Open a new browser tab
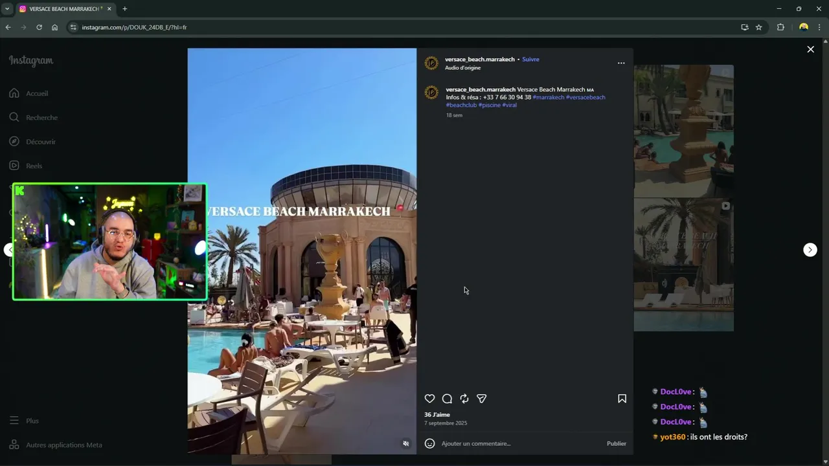The height and width of the screenshot is (466, 829). [x=124, y=9]
